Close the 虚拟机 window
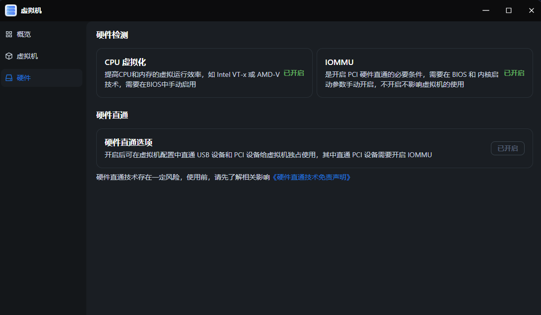 (531, 10)
